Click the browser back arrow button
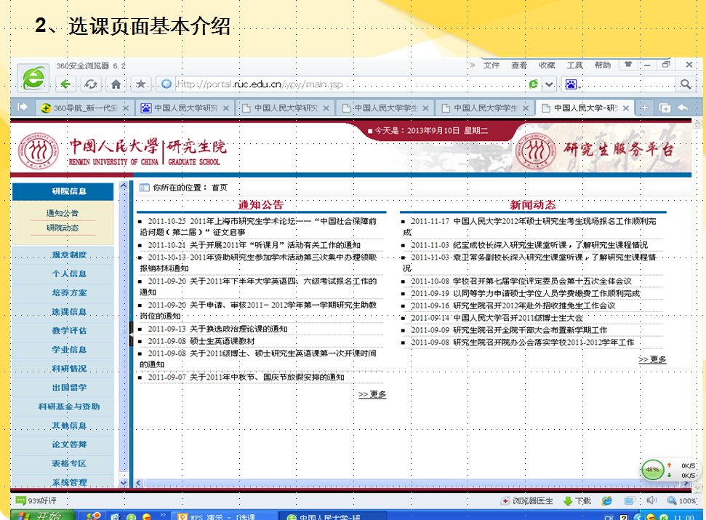Screen dimensions: 706x520 (x=66, y=84)
